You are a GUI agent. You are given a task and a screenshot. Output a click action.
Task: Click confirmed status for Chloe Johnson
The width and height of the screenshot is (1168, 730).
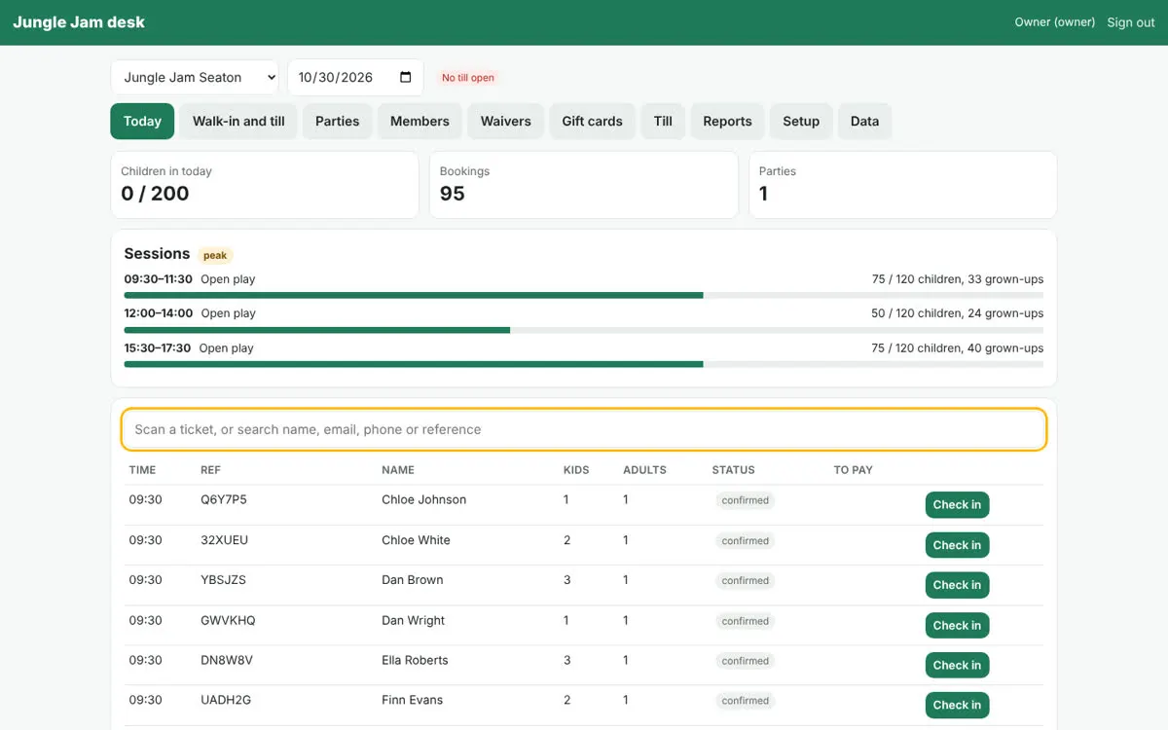point(746,500)
